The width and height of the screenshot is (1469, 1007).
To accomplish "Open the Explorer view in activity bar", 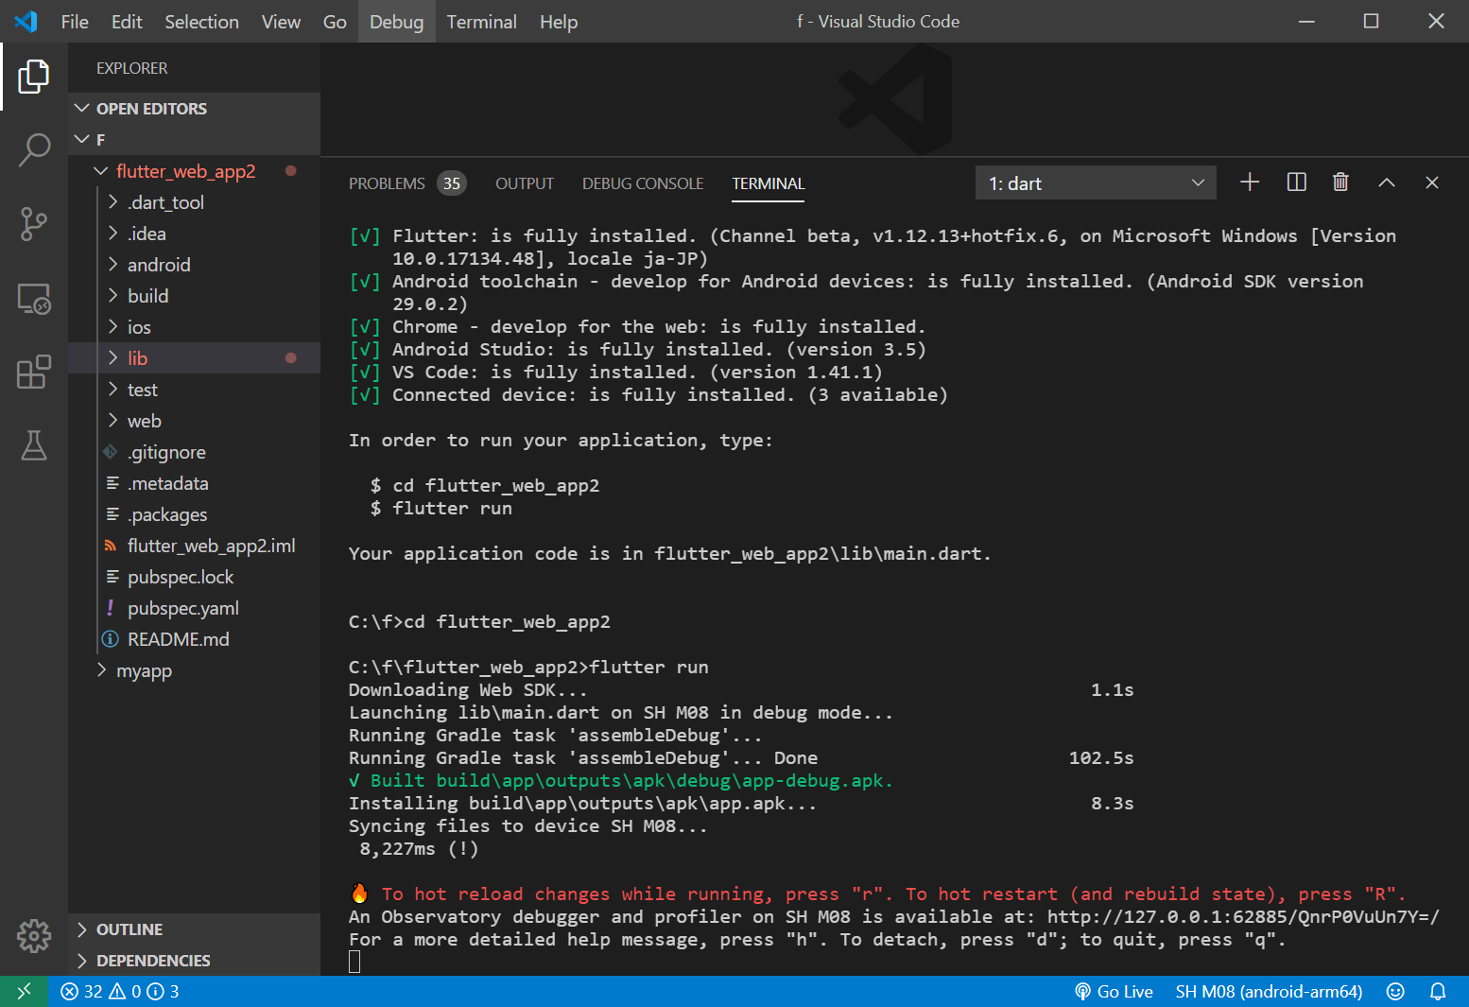I will coord(34,77).
